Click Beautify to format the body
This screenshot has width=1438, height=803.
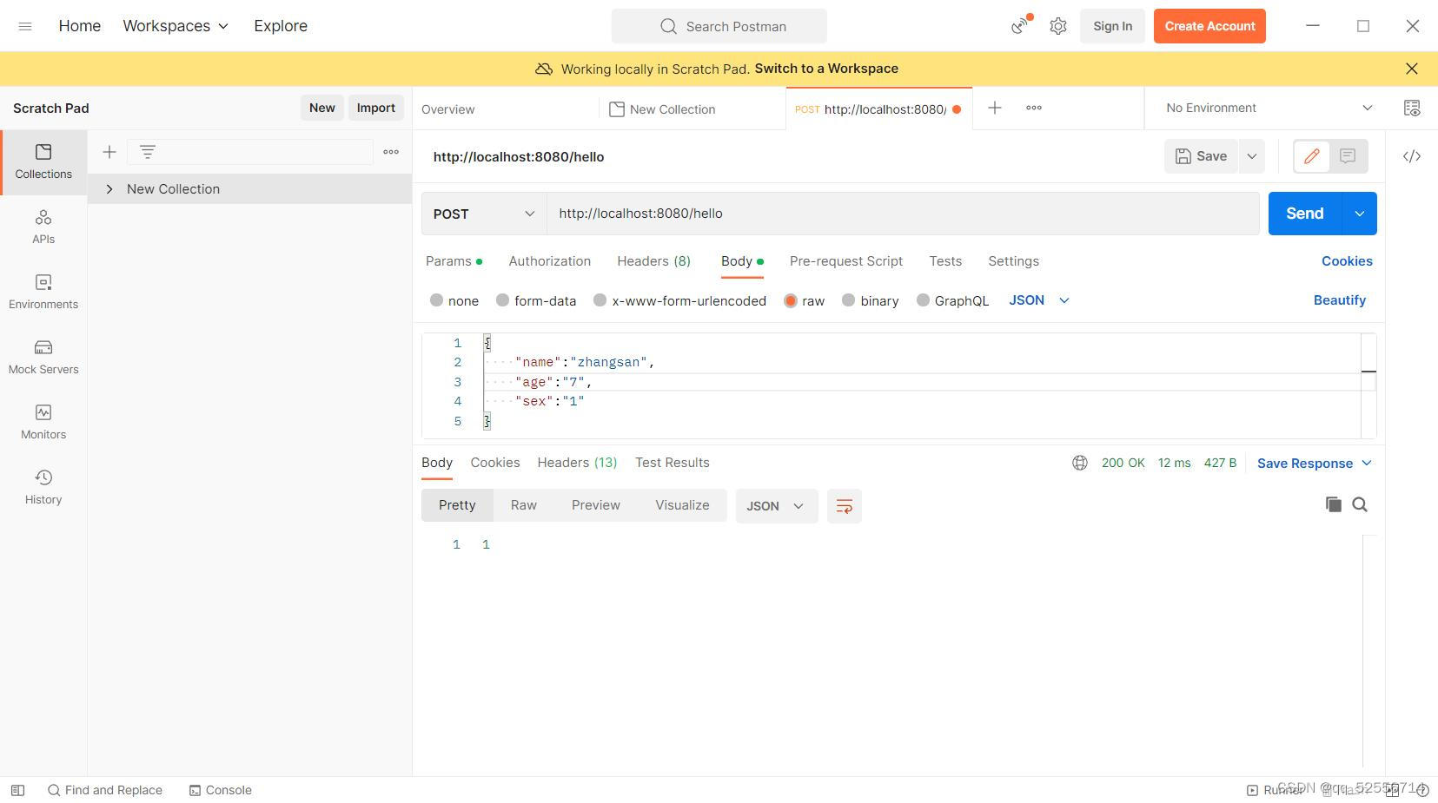1340,300
